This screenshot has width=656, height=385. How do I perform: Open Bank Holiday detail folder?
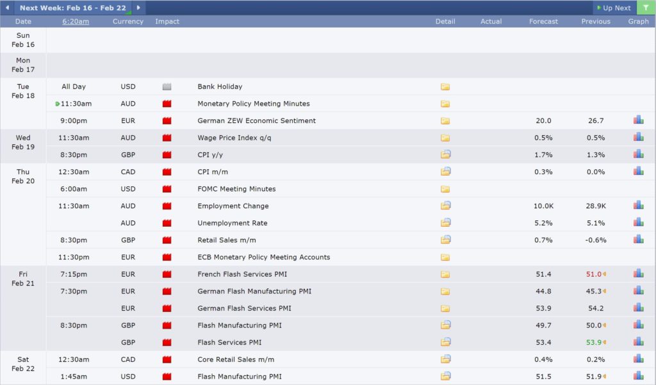pyautogui.click(x=445, y=86)
